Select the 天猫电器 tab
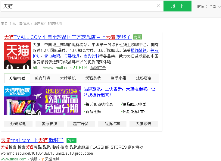Viewport: 221px width, 161px height. [x=17, y=78]
